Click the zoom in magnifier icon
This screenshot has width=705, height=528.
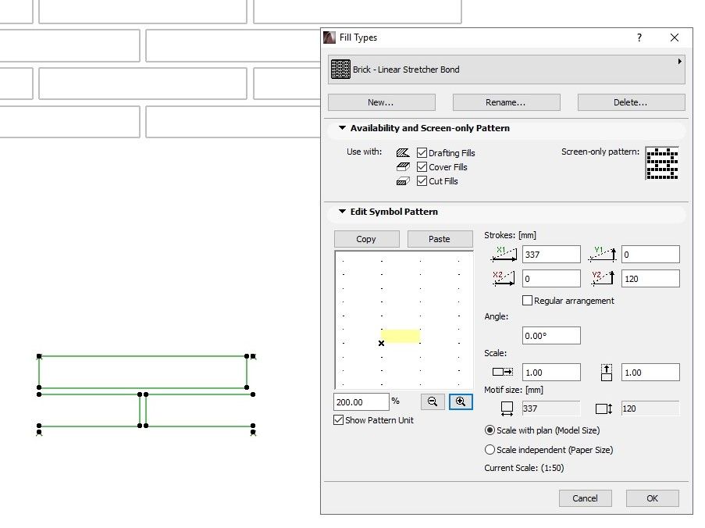point(461,401)
